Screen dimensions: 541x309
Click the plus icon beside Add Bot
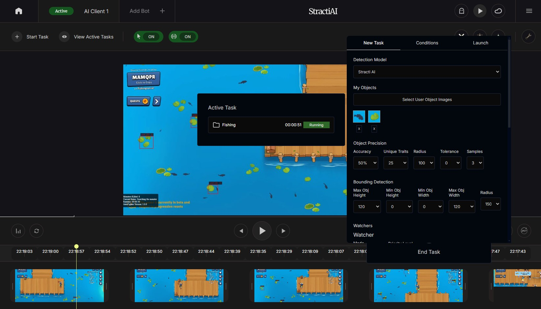[x=162, y=11]
